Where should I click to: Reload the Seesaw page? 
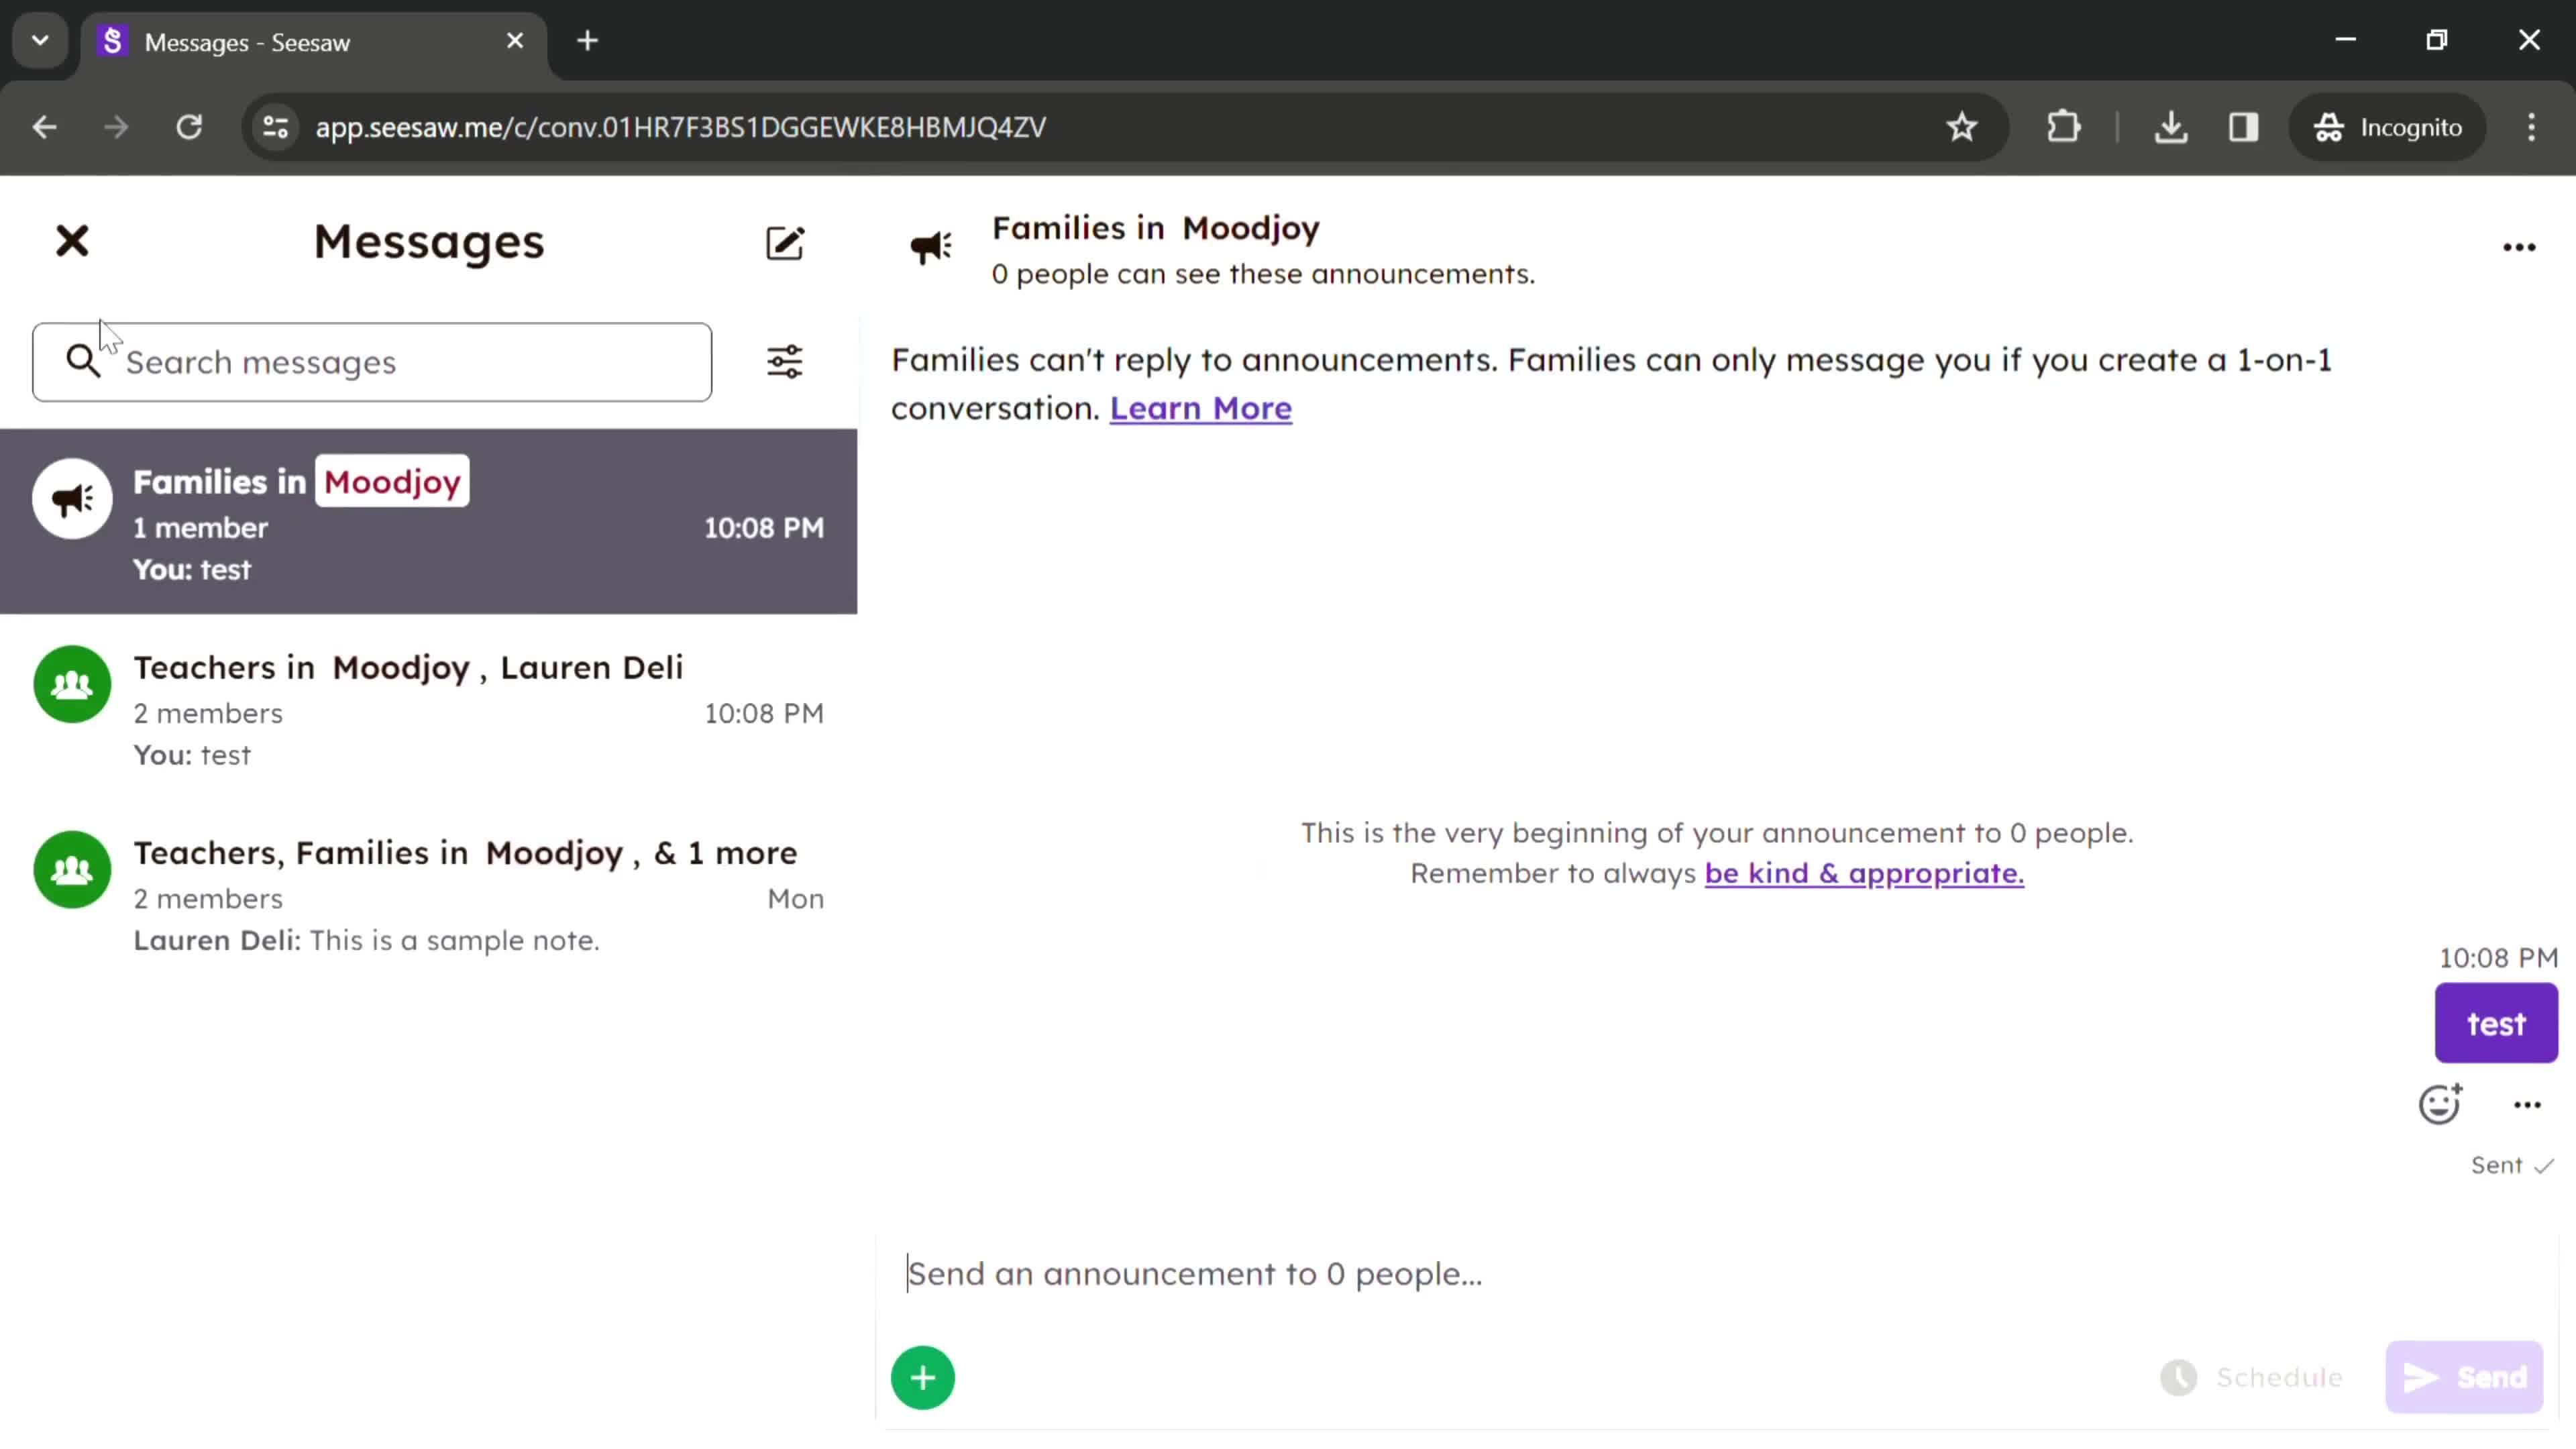click(x=189, y=127)
